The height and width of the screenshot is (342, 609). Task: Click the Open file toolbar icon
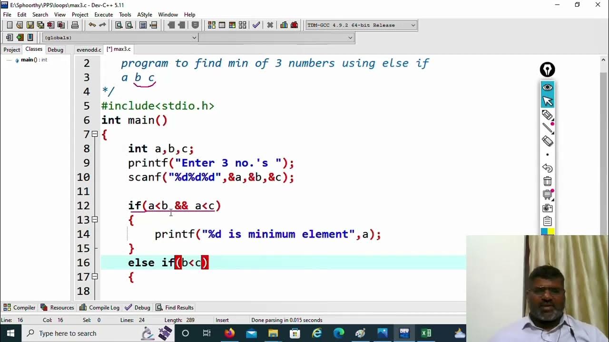20,25
